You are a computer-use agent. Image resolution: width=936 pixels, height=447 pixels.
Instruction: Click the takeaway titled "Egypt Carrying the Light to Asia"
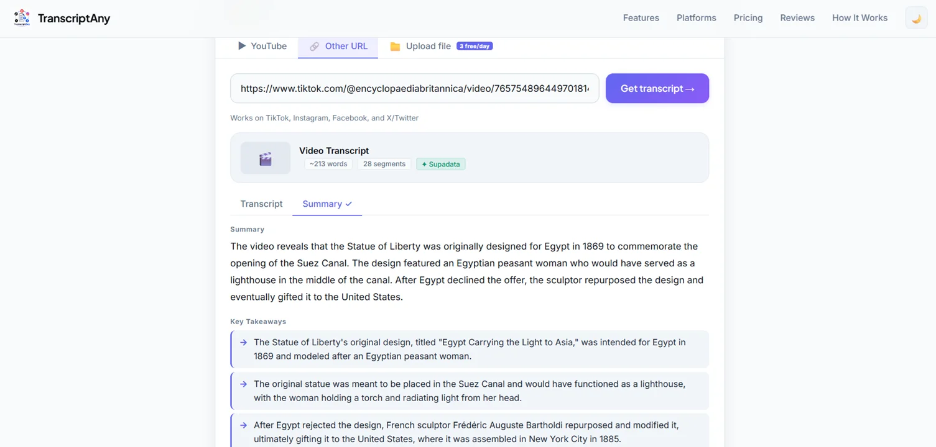point(470,349)
